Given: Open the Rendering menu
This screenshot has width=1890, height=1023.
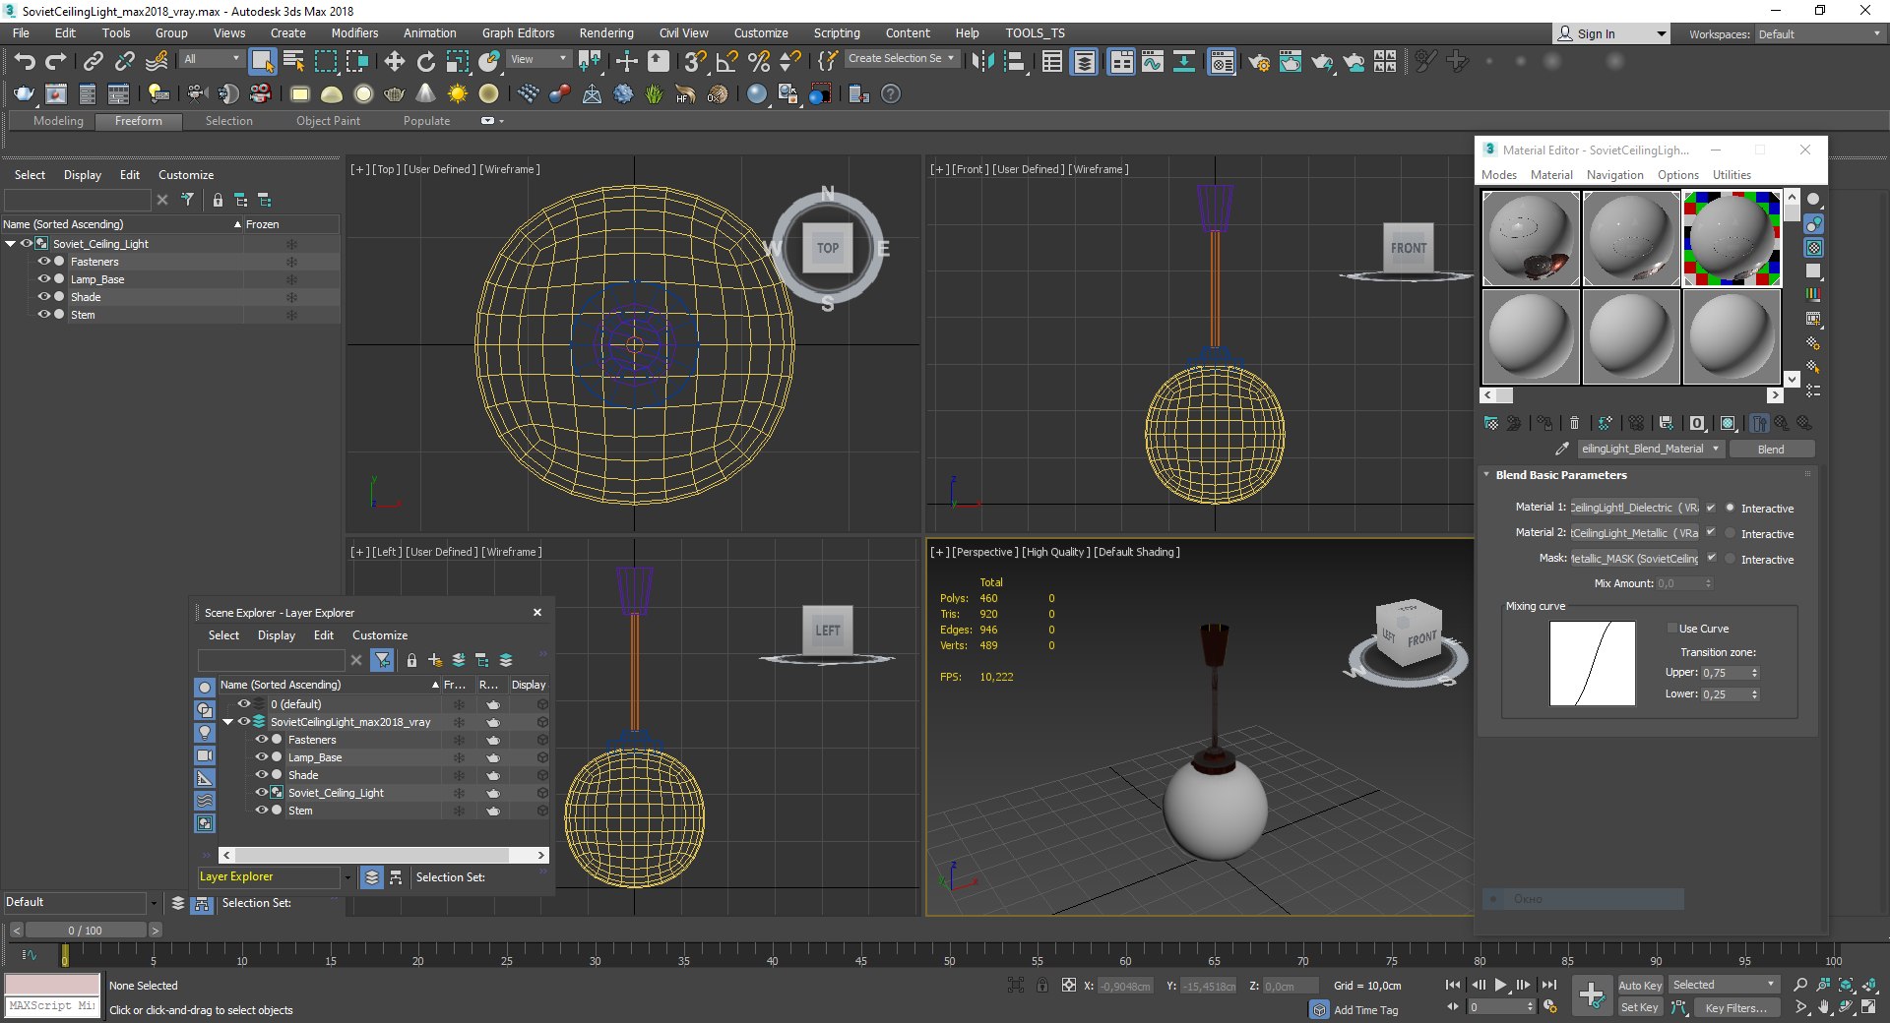Looking at the screenshot, I should pos(605,33).
